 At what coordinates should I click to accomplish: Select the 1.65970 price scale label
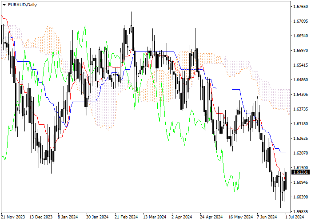[x=300, y=51]
